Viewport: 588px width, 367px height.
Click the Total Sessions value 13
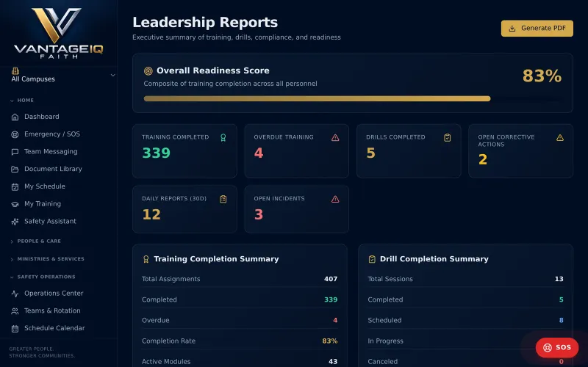pyautogui.click(x=559, y=279)
